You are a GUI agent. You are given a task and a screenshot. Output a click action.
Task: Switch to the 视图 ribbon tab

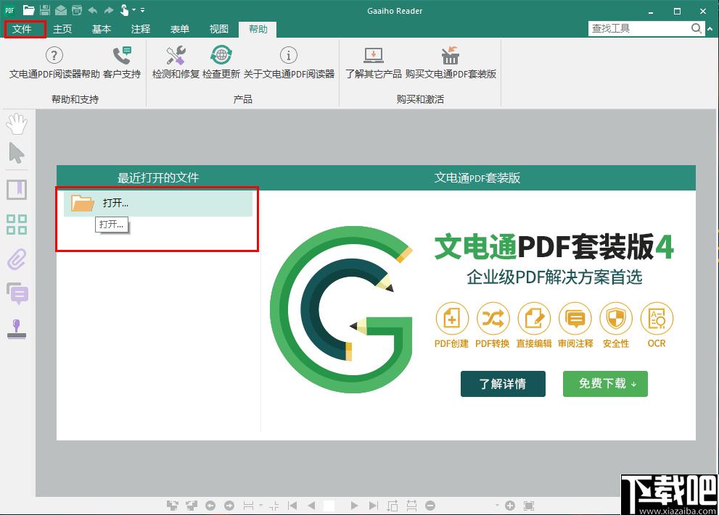(218, 29)
